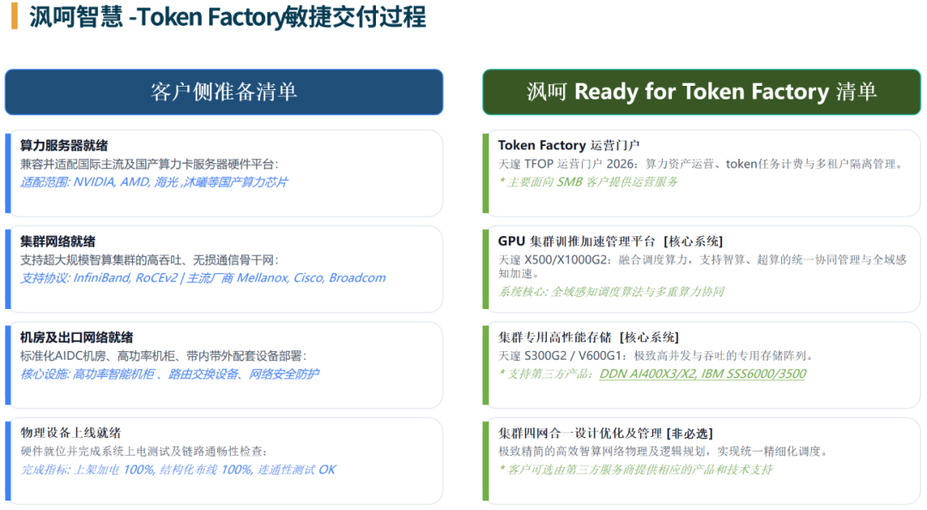Click the line '核心设施: 高功率智能机柜'
The image size is (927, 510).
[x=88, y=374]
